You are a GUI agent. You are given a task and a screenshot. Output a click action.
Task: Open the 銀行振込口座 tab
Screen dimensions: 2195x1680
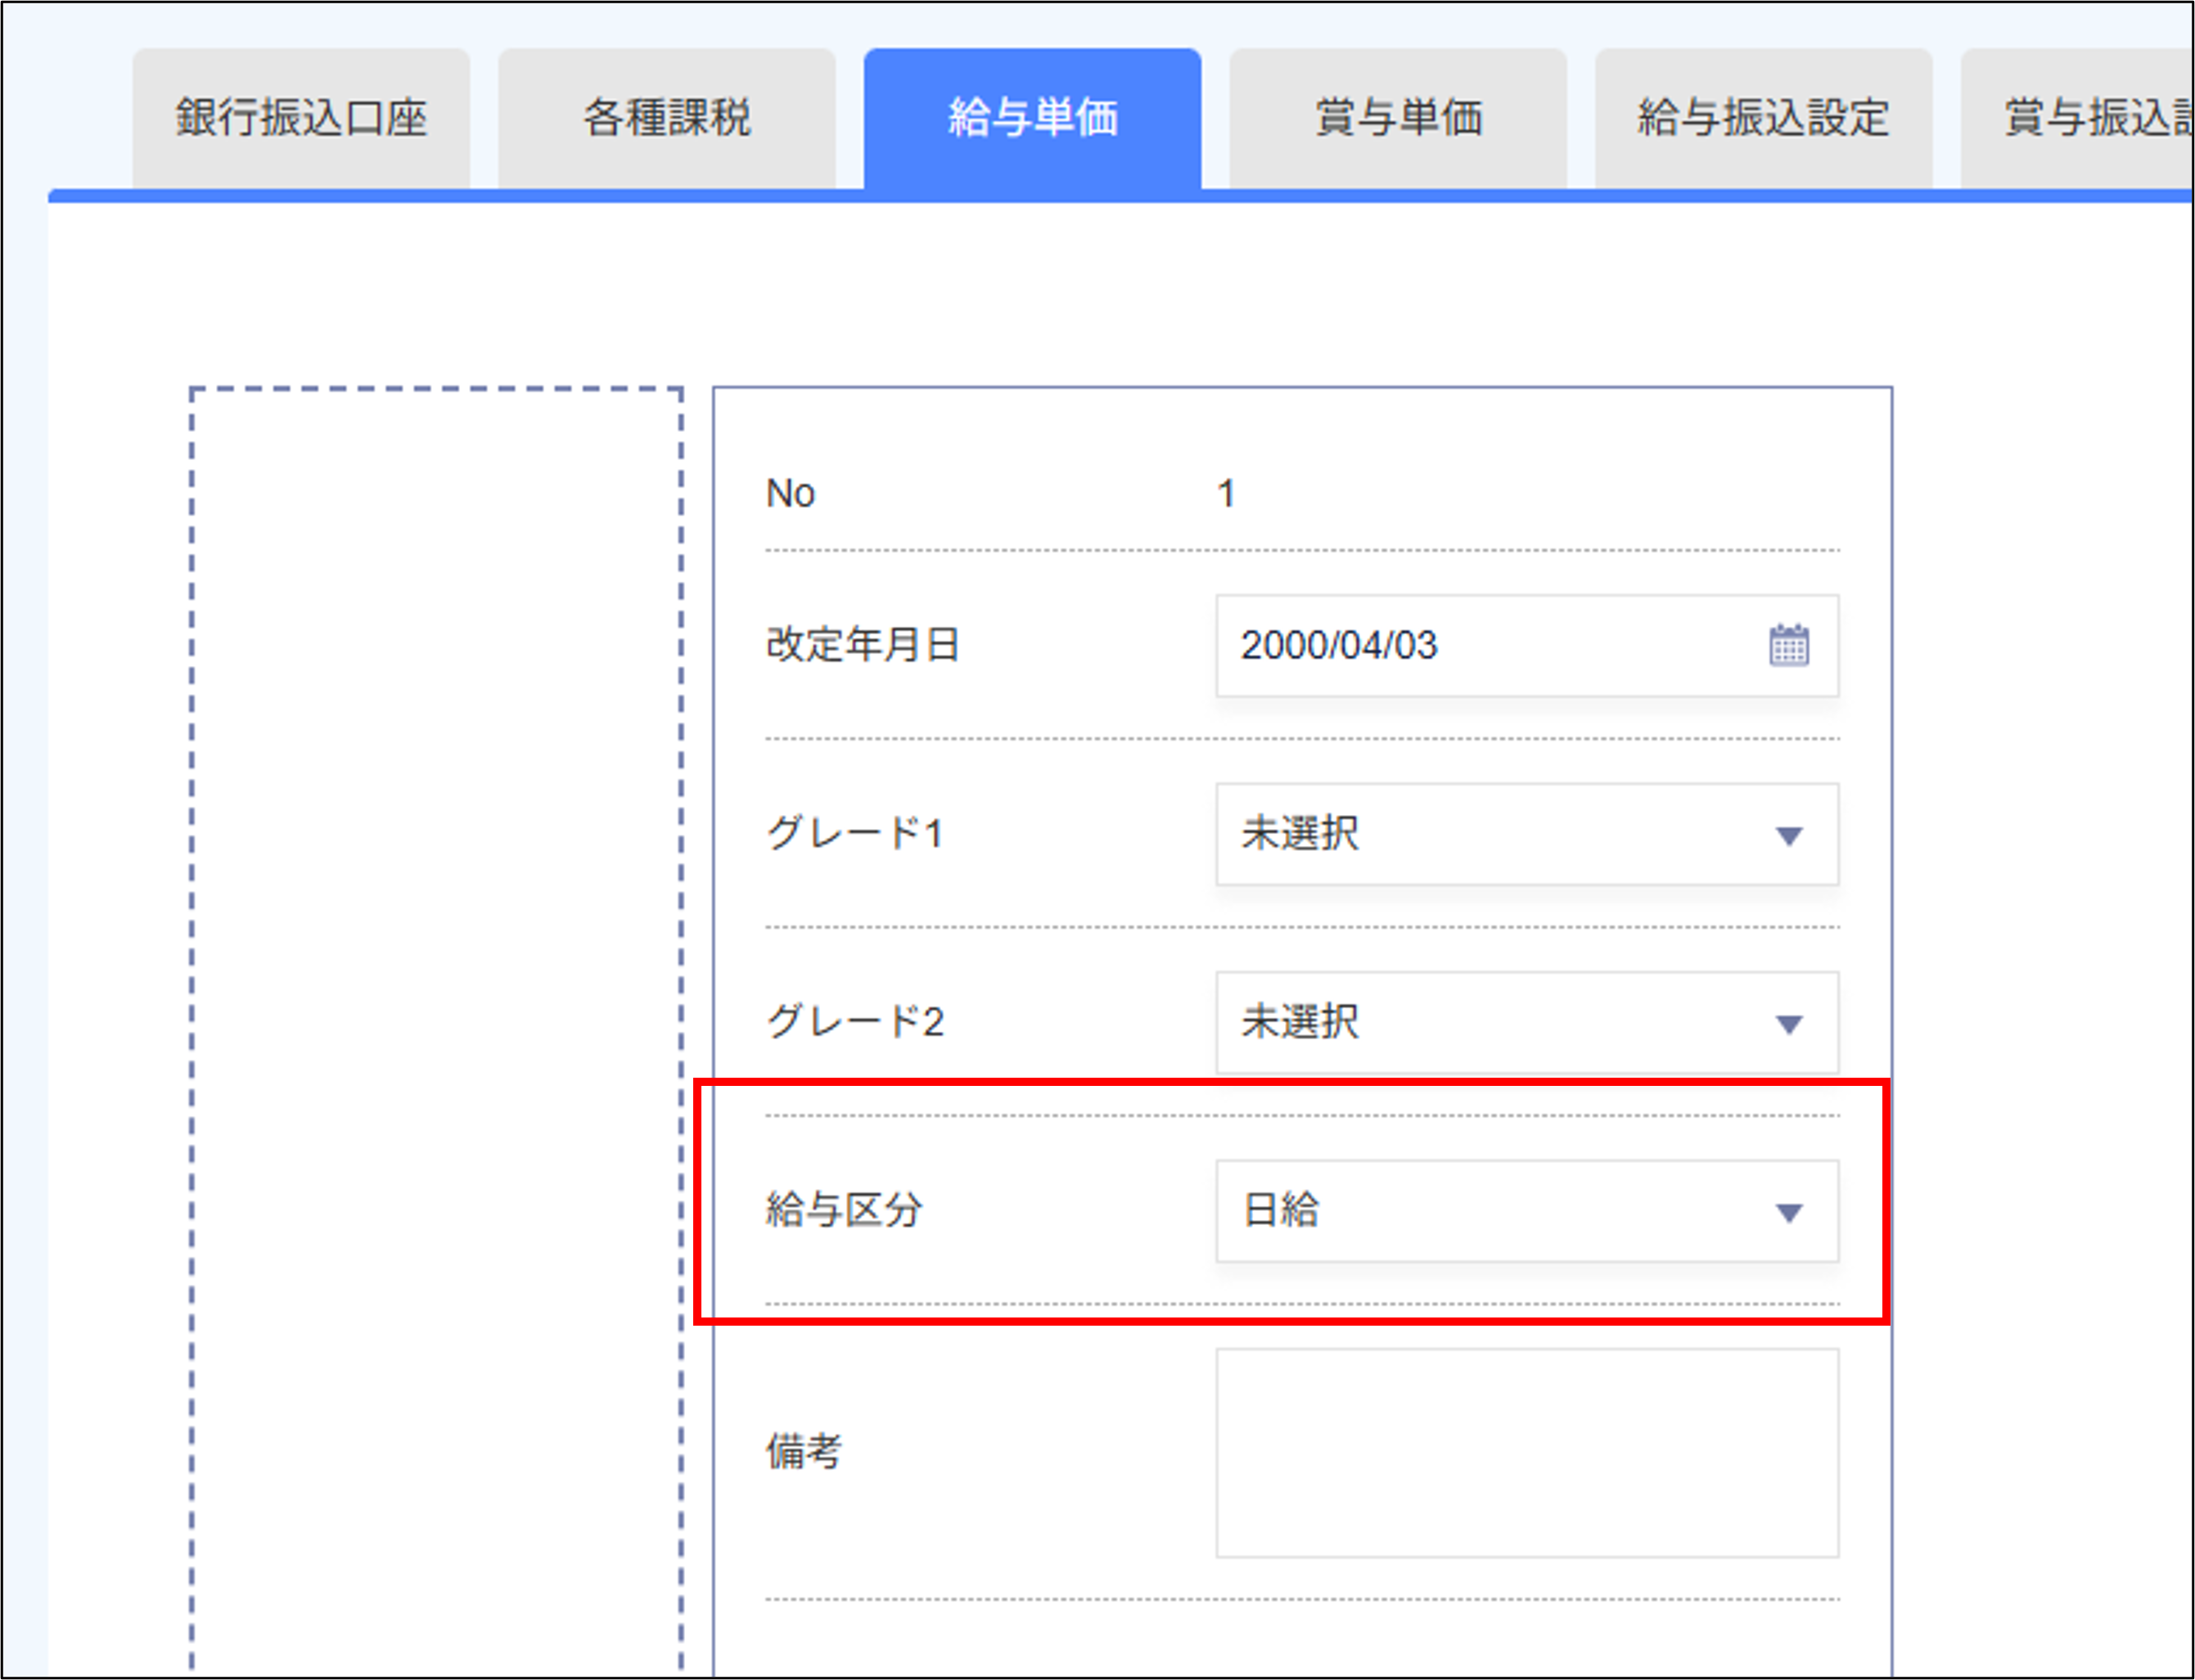coord(300,117)
